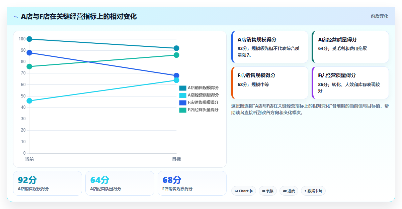This screenshot has width=402, height=209.
Task: Click the icon in the 进度 tag
Action: [x=285, y=191]
